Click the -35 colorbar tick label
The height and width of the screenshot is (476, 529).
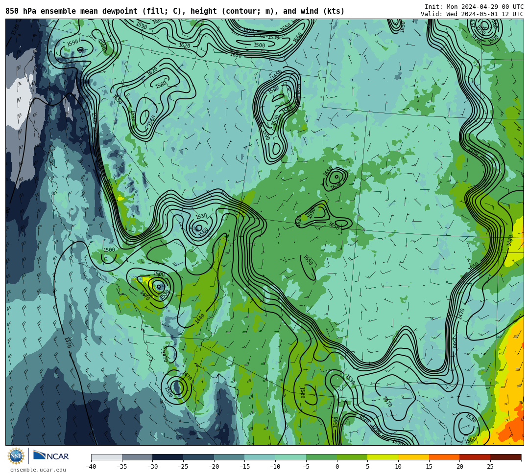click(121, 467)
